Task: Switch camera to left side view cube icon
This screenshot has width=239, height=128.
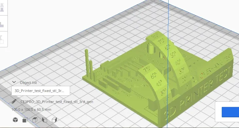Action: [45, 120]
